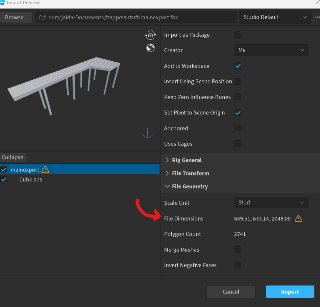The height and width of the screenshot is (307, 320).
Task: Select the globe orientation icon in preview pane
Action: tap(150, 48)
